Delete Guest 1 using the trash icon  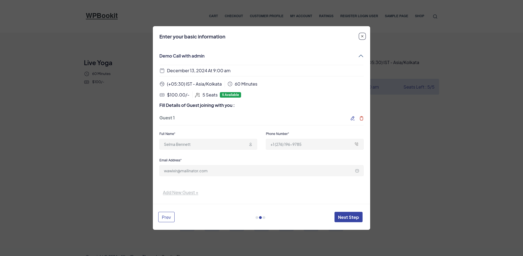pos(361,118)
